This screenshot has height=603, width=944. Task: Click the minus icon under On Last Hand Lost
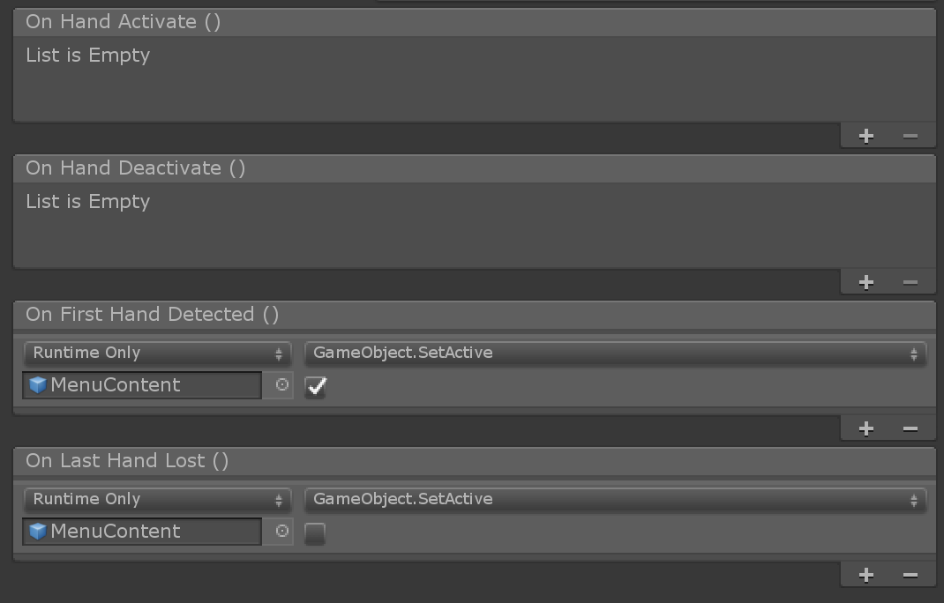coord(910,574)
